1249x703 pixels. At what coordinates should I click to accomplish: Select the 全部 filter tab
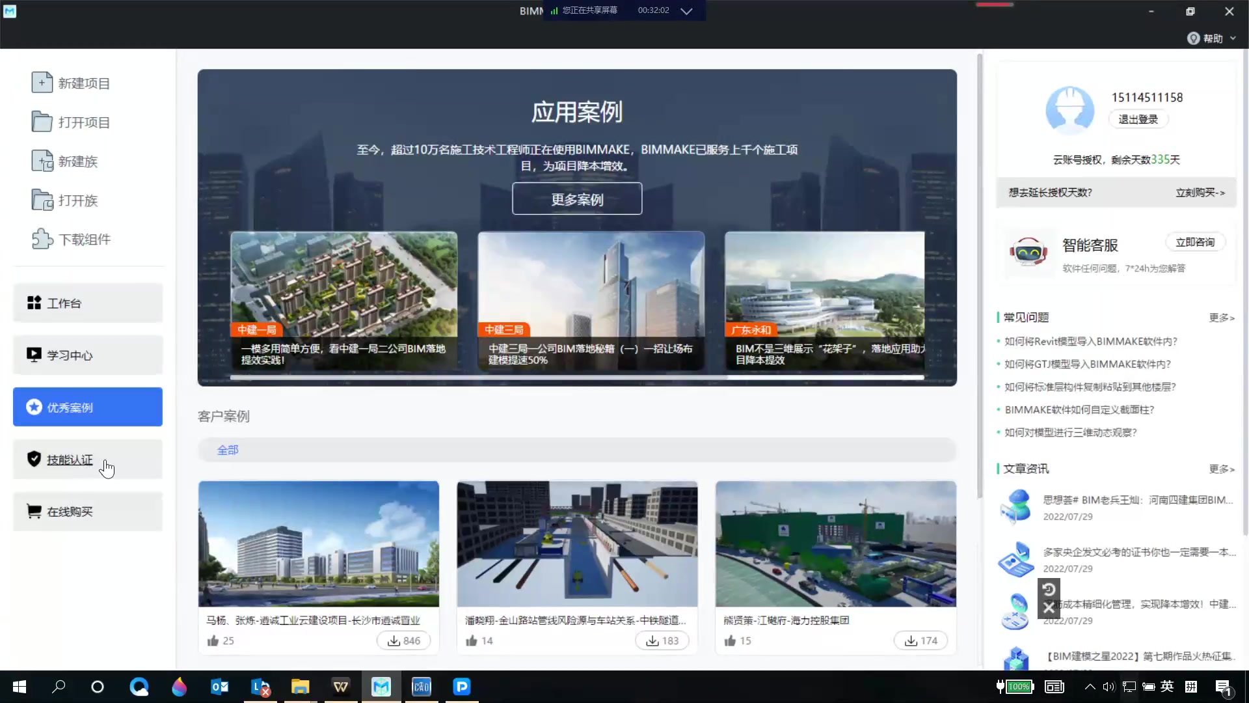pos(228,450)
